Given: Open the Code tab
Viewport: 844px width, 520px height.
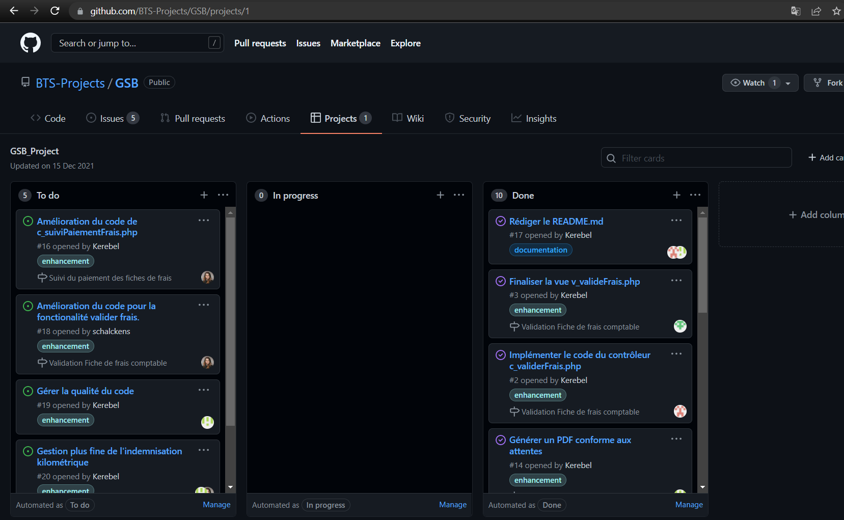Looking at the screenshot, I should tap(48, 118).
